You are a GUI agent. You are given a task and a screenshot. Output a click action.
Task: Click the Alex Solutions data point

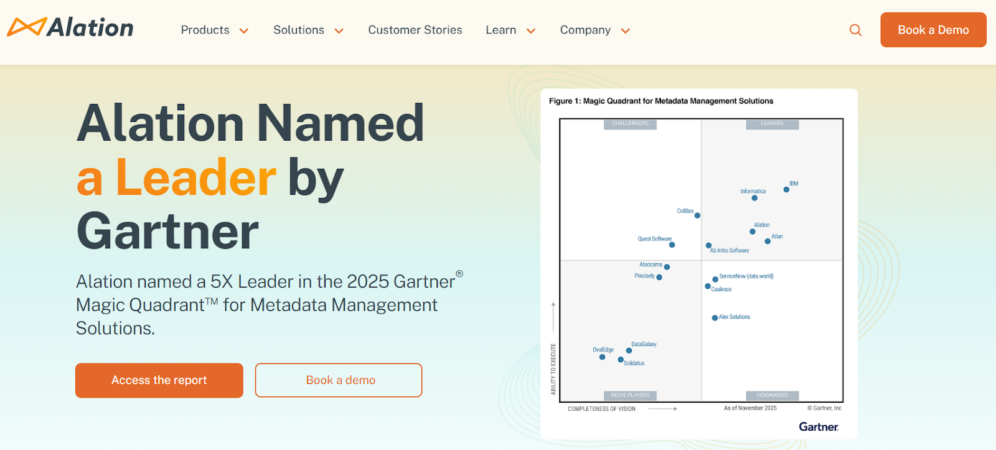pyautogui.click(x=715, y=318)
